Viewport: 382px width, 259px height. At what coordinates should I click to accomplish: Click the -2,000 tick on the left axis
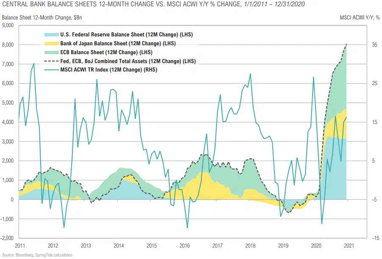click(x=8, y=238)
